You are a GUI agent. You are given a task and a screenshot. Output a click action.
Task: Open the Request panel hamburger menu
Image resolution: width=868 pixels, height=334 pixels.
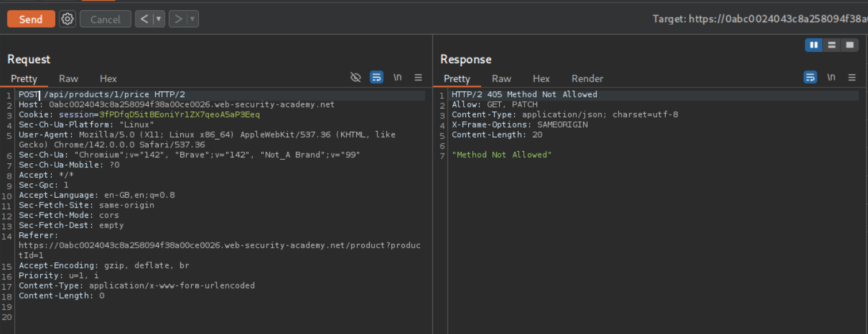coord(418,78)
